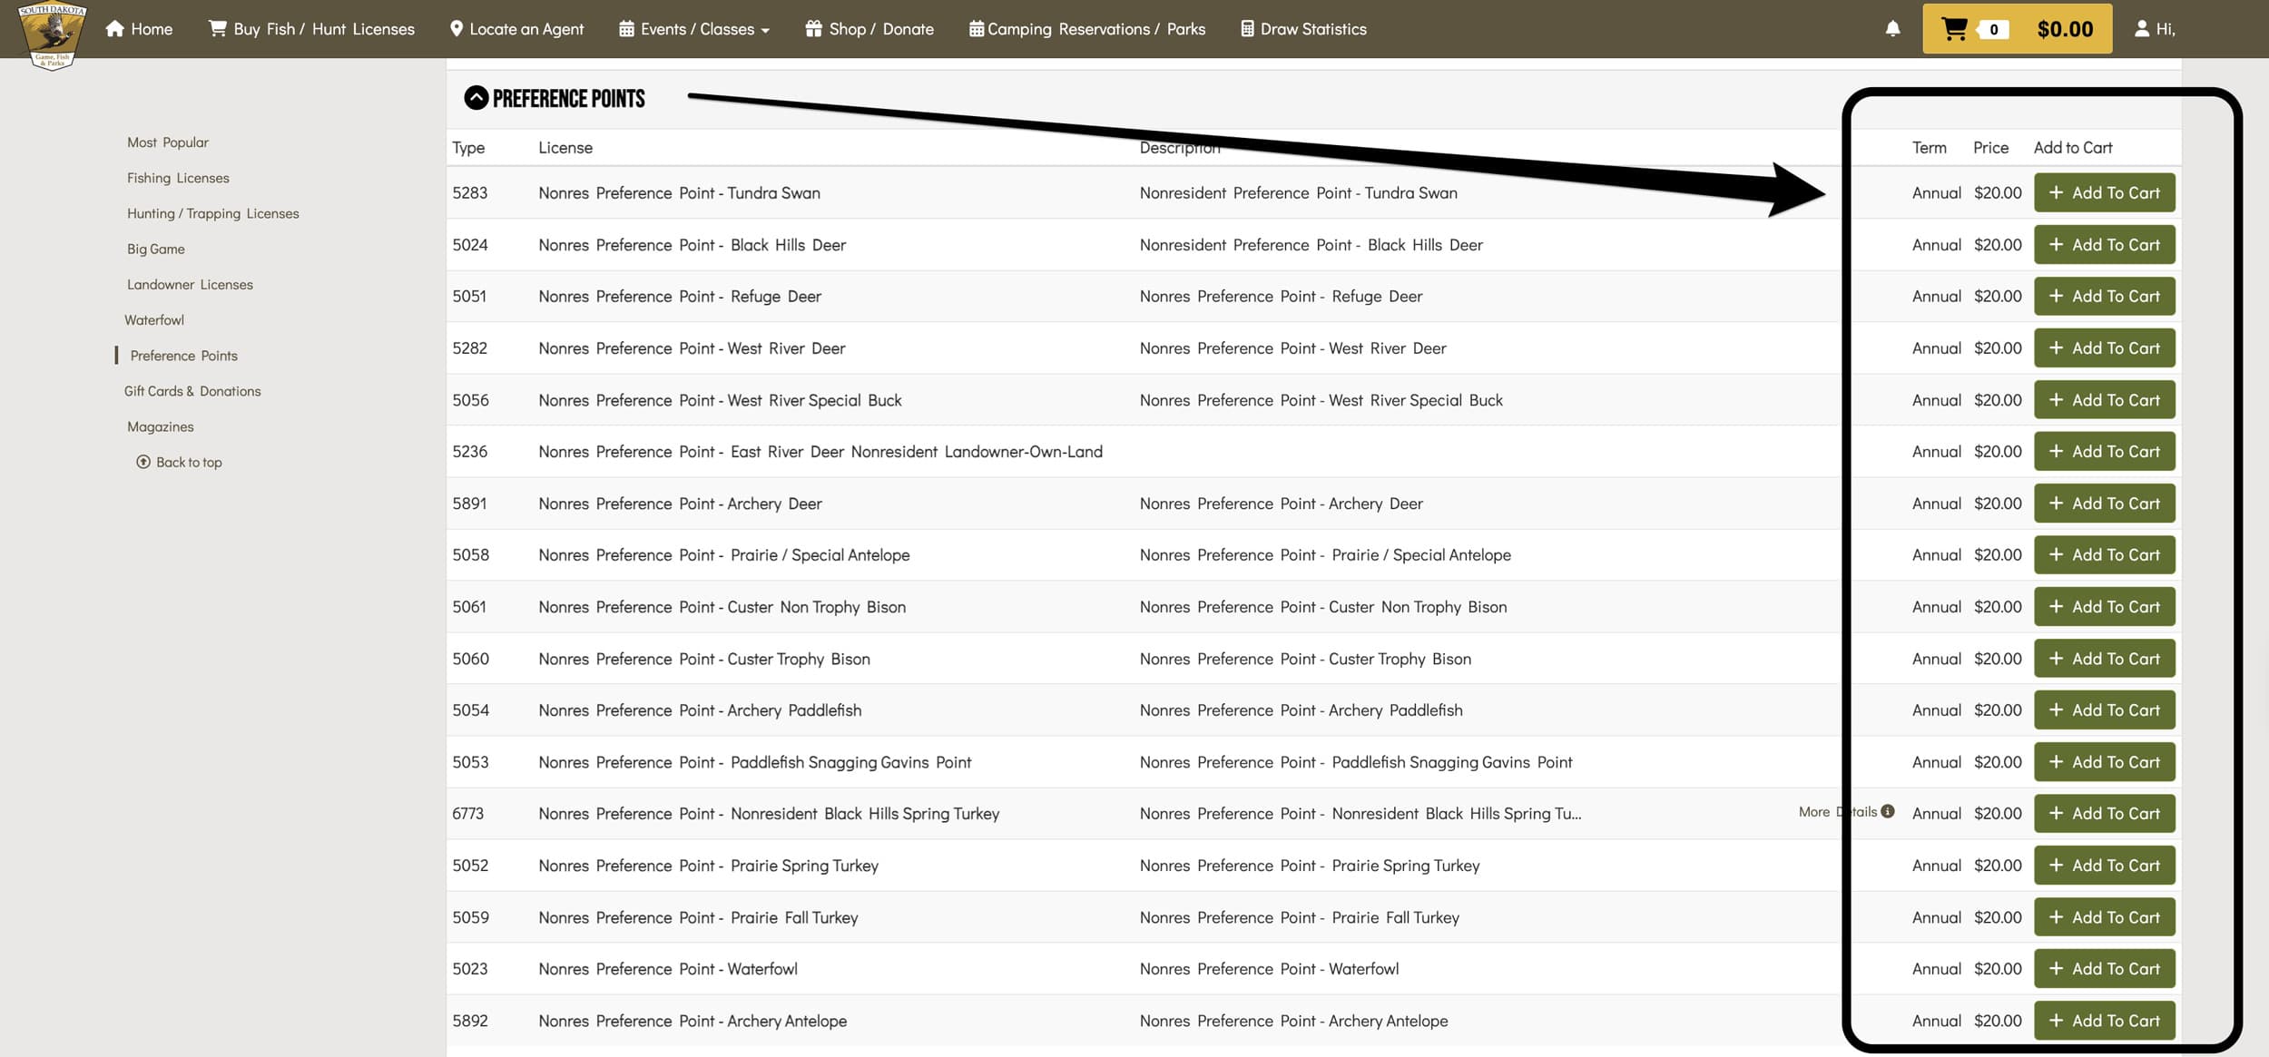Add Nonres Preference Point - Waterfowl to cart
Viewport: 2269px width, 1057px height.
coord(2104,968)
